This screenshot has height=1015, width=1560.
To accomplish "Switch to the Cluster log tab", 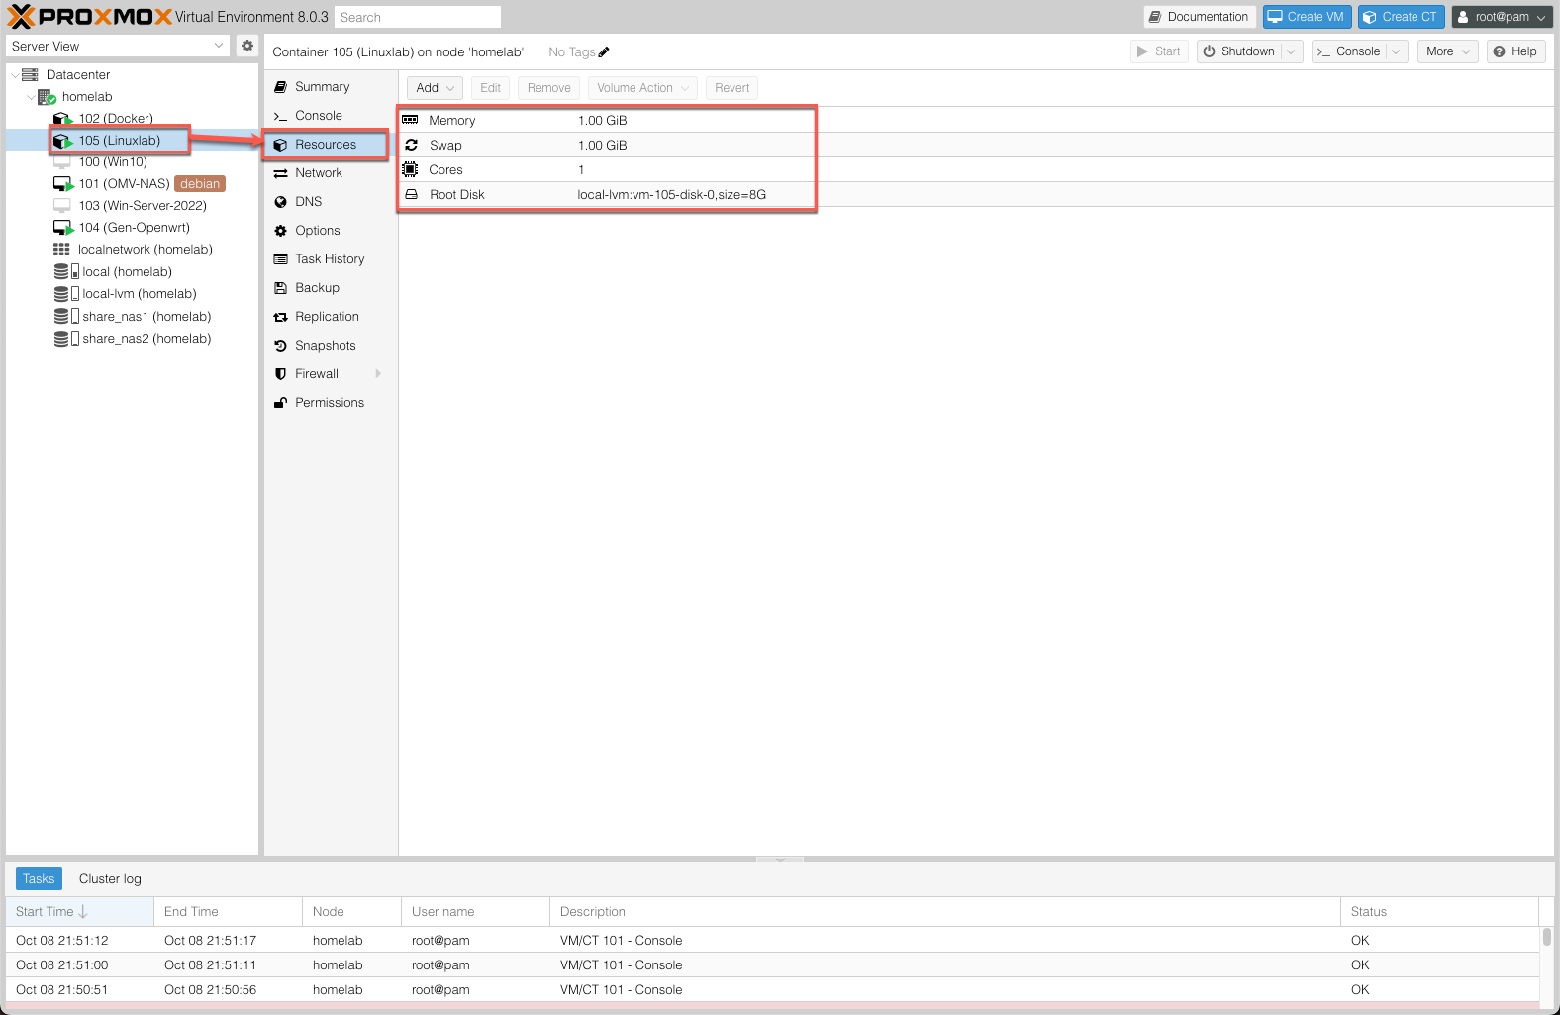I will coord(110,879).
